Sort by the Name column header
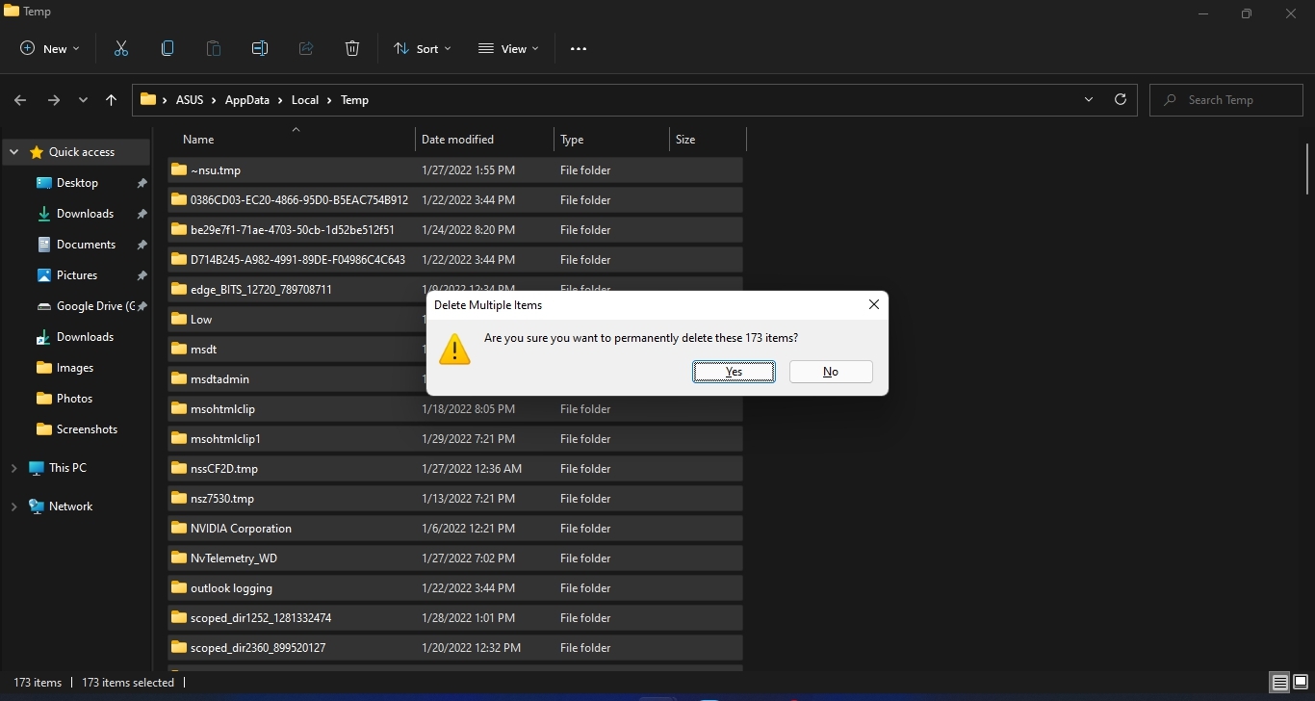 coord(292,140)
